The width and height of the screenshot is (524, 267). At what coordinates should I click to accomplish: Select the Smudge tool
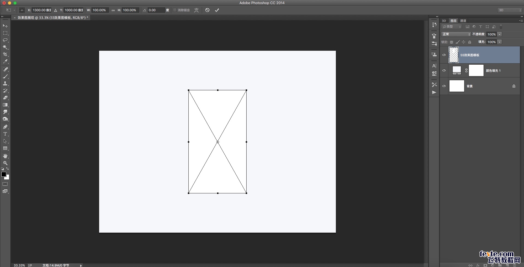pyautogui.click(x=5, y=112)
